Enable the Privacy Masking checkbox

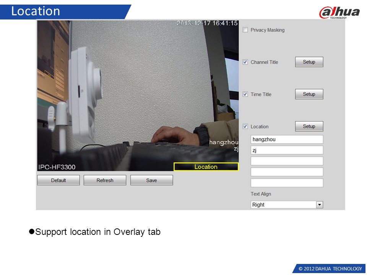245,30
